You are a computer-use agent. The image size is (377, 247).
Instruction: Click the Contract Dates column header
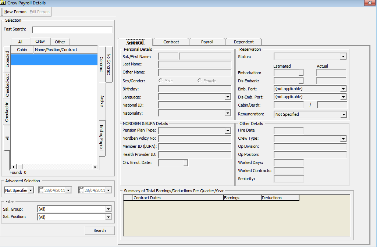pos(178,198)
